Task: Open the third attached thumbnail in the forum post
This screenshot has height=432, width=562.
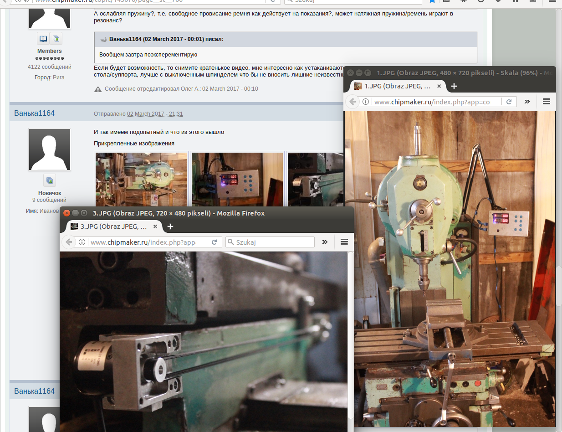Action: (315, 180)
